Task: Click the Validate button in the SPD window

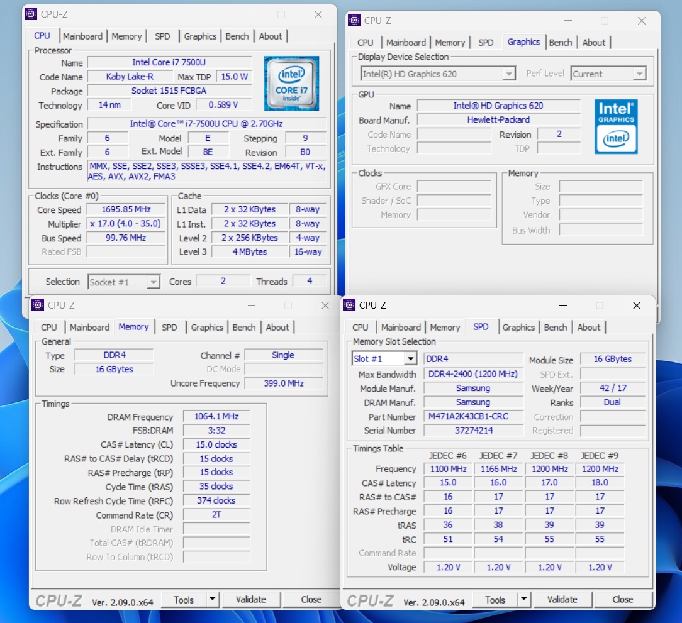Action: 562,599
